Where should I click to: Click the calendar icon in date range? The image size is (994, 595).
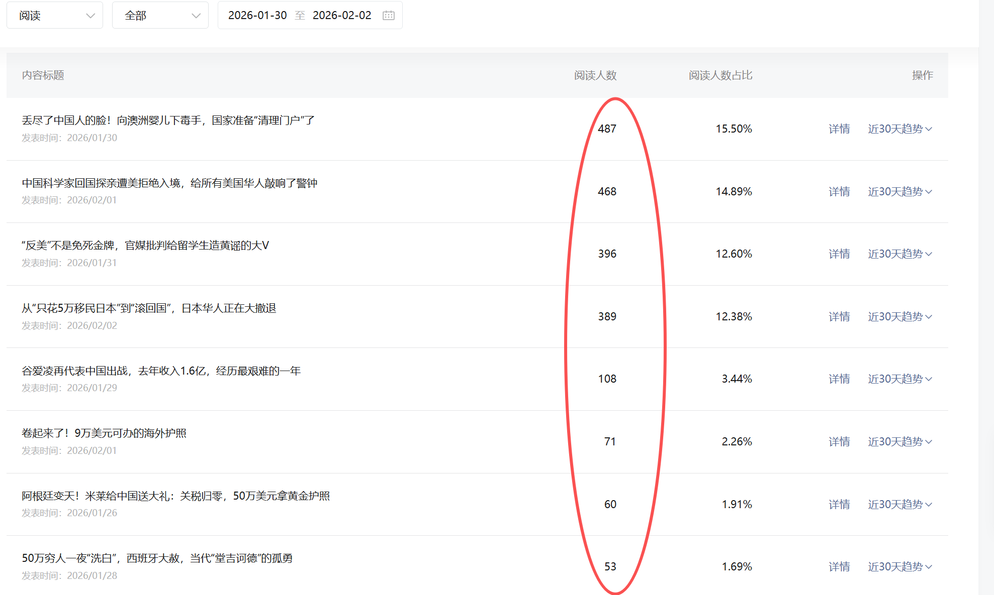[x=388, y=16]
